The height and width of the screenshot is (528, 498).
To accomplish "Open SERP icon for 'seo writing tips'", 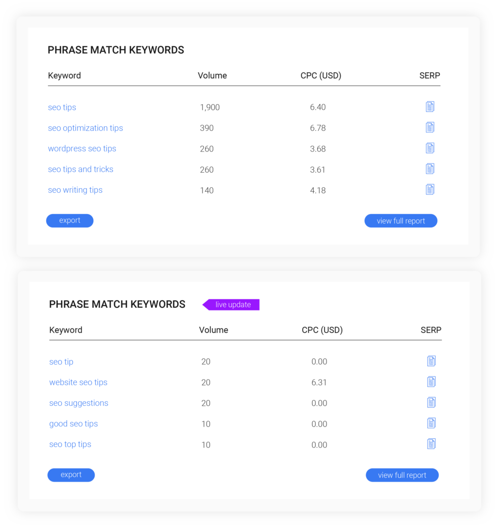I will (430, 190).
